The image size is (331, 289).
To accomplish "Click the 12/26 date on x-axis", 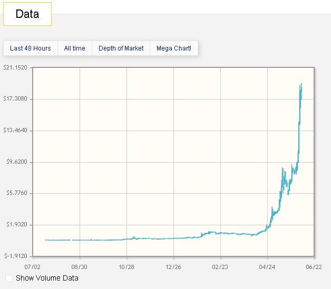I will pyautogui.click(x=173, y=266).
